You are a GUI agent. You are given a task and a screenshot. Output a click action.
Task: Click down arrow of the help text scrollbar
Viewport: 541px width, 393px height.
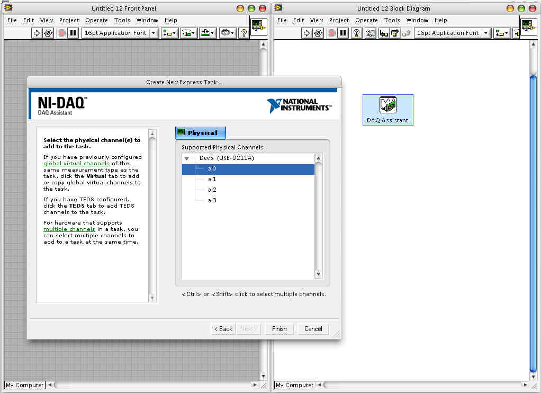152,298
